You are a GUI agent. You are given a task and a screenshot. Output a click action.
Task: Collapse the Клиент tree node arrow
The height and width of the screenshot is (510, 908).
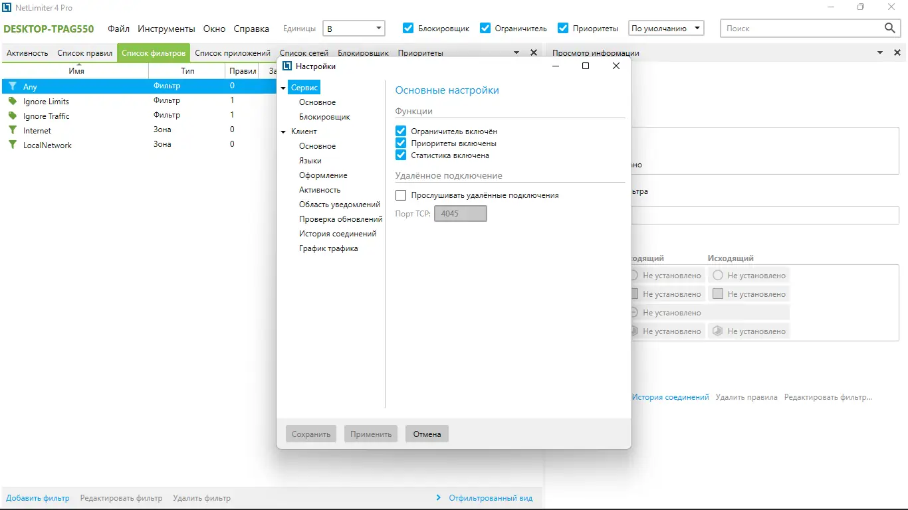pyautogui.click(x=283, y=131)
